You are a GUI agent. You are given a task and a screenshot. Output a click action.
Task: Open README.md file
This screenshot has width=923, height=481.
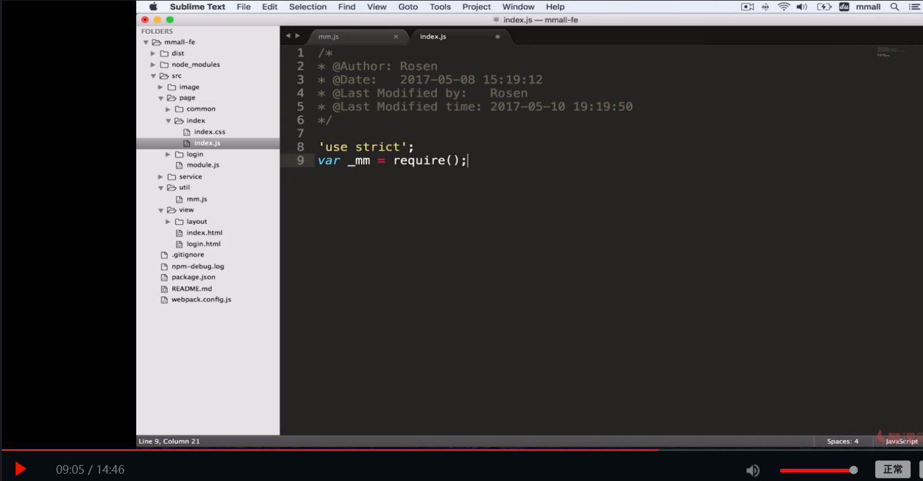191,289
